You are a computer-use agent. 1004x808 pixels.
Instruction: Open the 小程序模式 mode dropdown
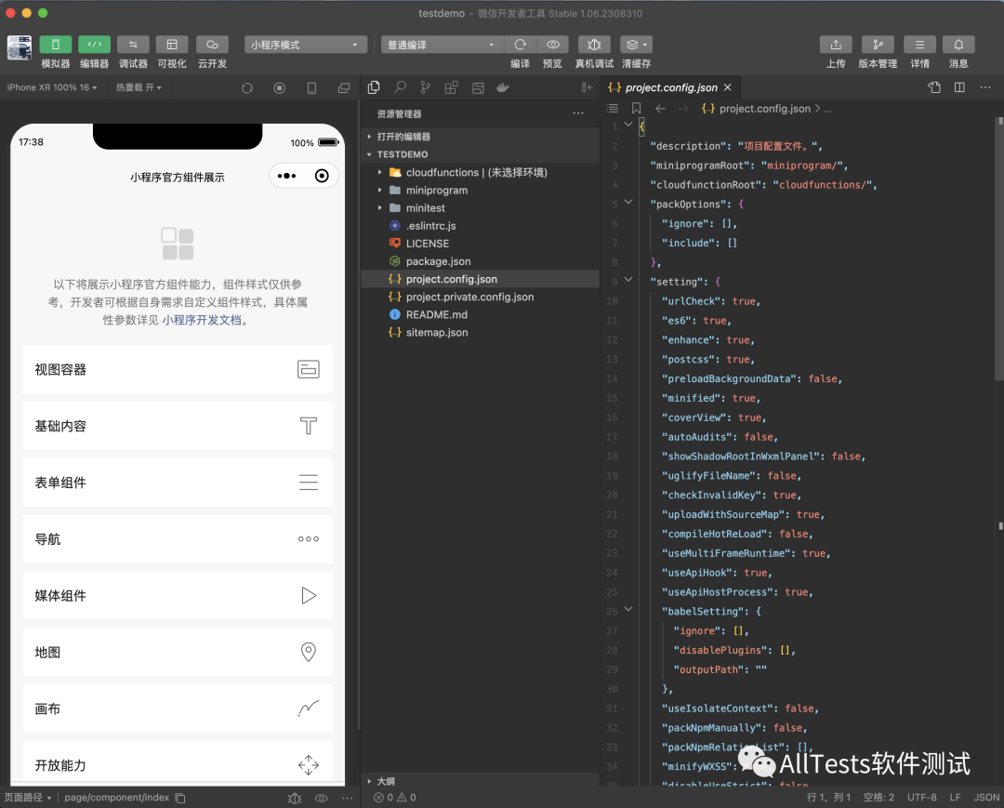306,45
